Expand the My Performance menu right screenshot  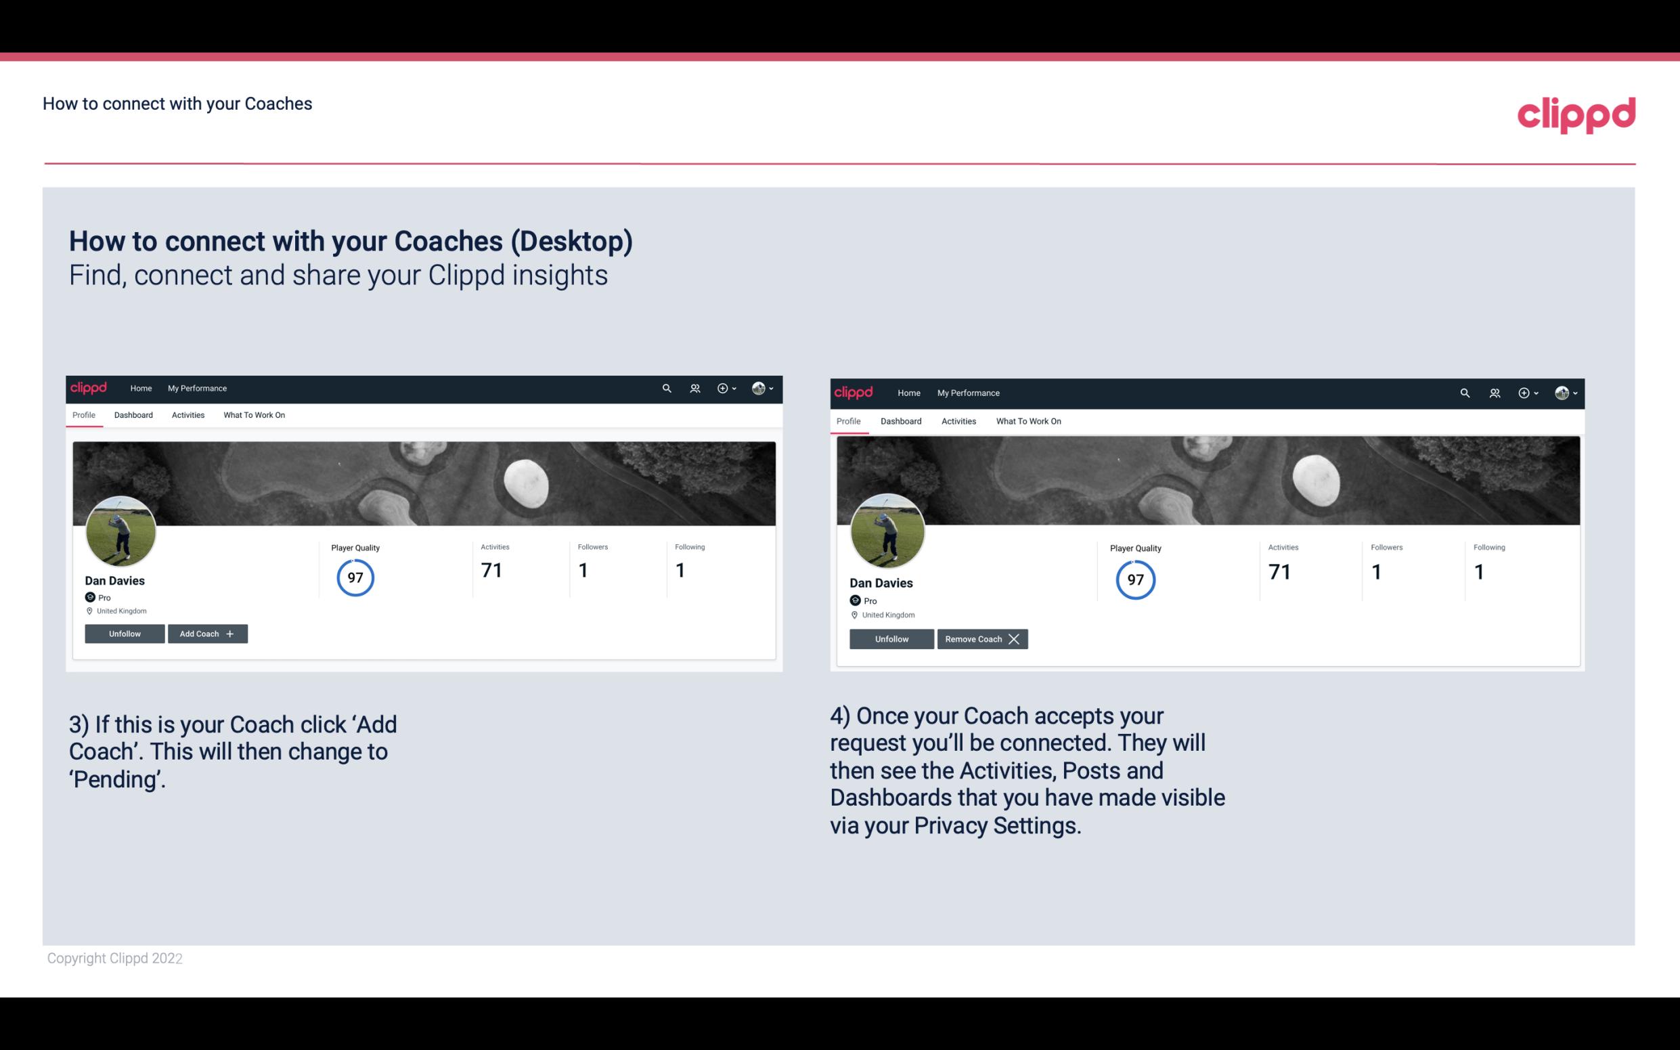[968, 392]
